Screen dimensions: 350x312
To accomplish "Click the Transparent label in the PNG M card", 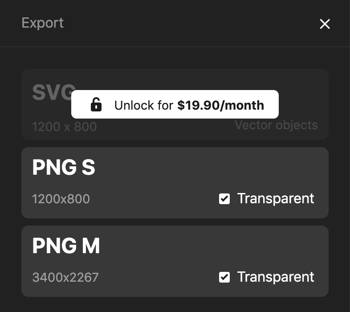I will point(276,277).
